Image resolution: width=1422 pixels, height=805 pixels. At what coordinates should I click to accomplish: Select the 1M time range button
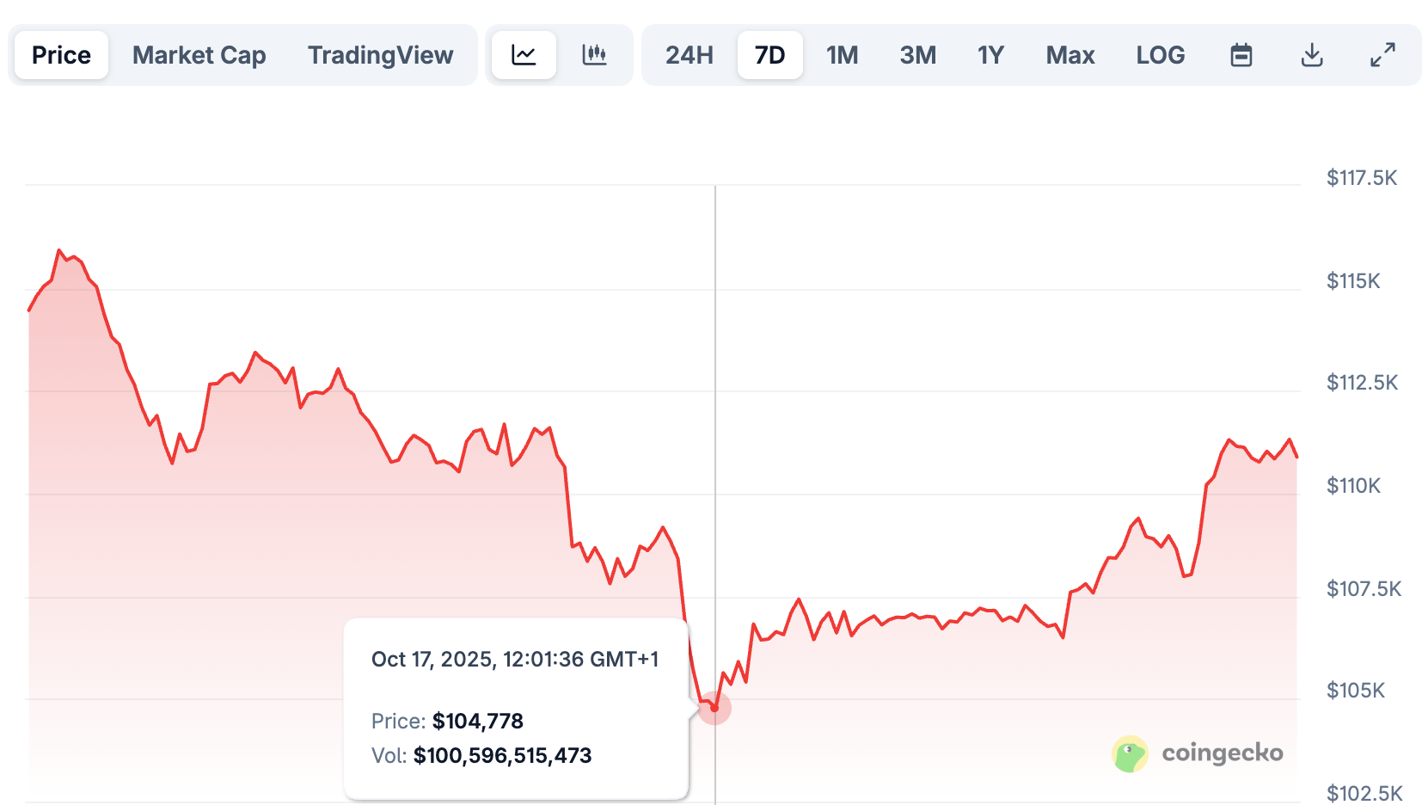(x=842, y=54)
